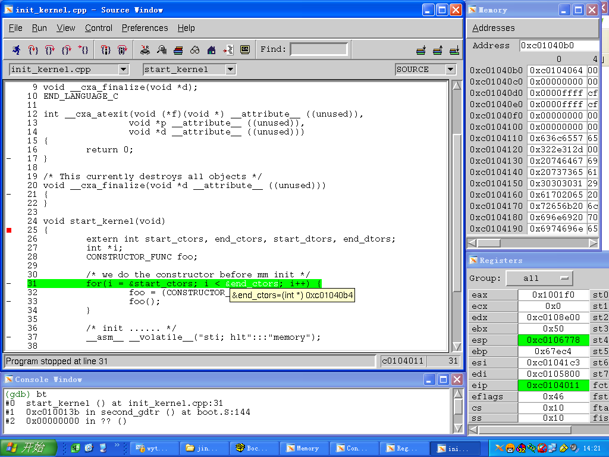This screenshot has height=457, width=609.
Task: Click the Find input field
Action: [x=319, y=49]
